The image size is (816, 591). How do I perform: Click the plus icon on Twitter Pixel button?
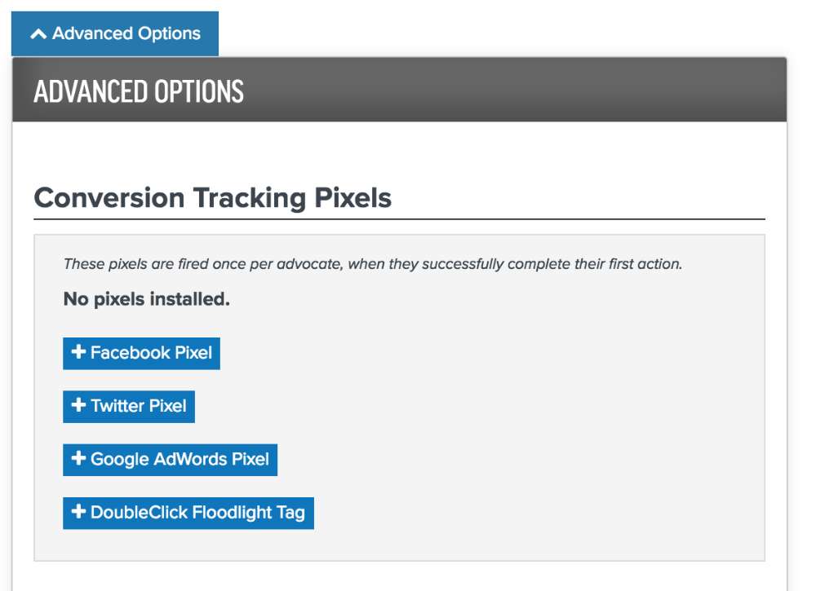(78, 406)
